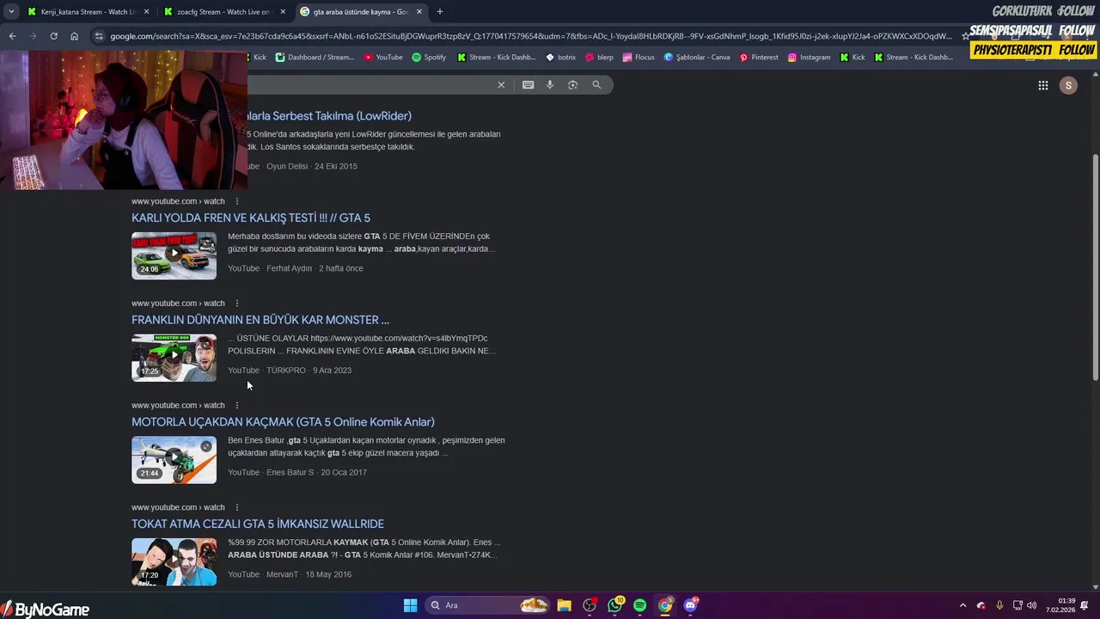Open Spotify bookmark
The image size is (1100, 619).
pyautogui.click(x=429, y=57)
